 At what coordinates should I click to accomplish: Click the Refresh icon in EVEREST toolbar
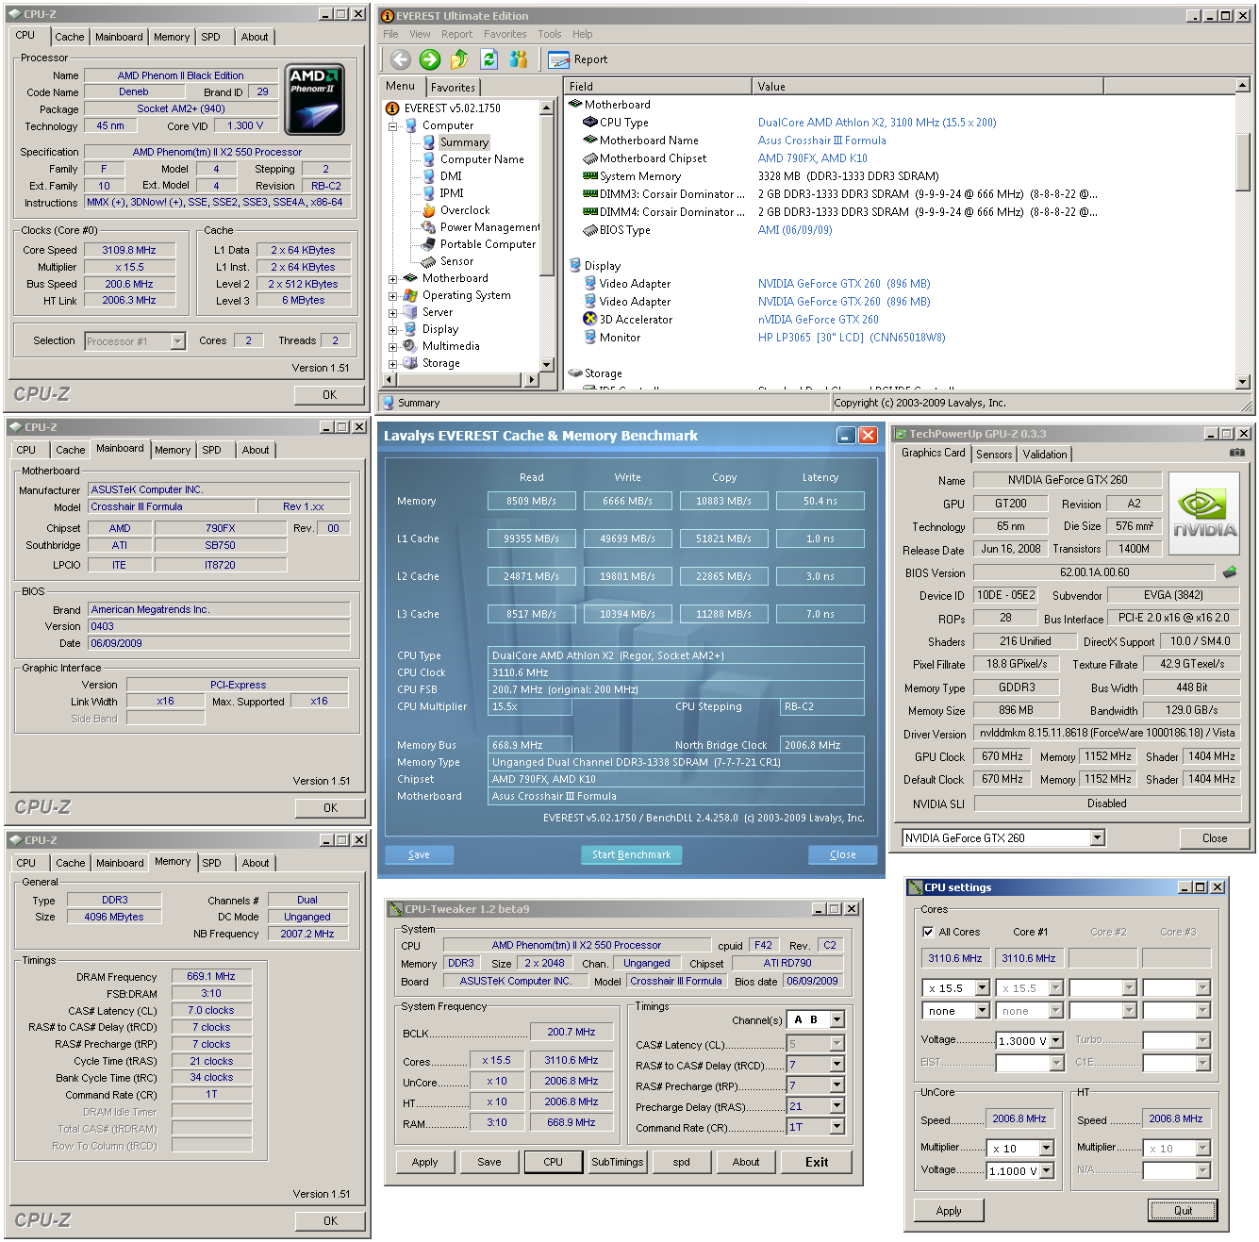(x=489, y=59)
